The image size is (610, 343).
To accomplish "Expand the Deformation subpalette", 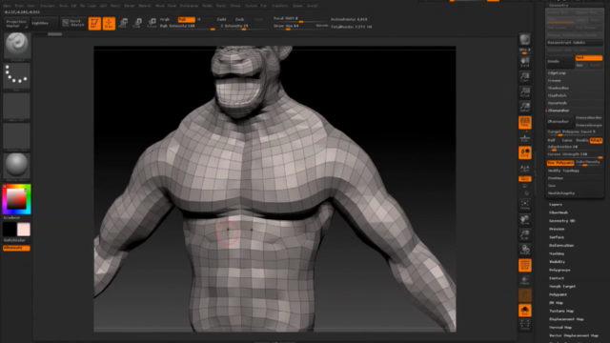I will click(x=561, y=246).
